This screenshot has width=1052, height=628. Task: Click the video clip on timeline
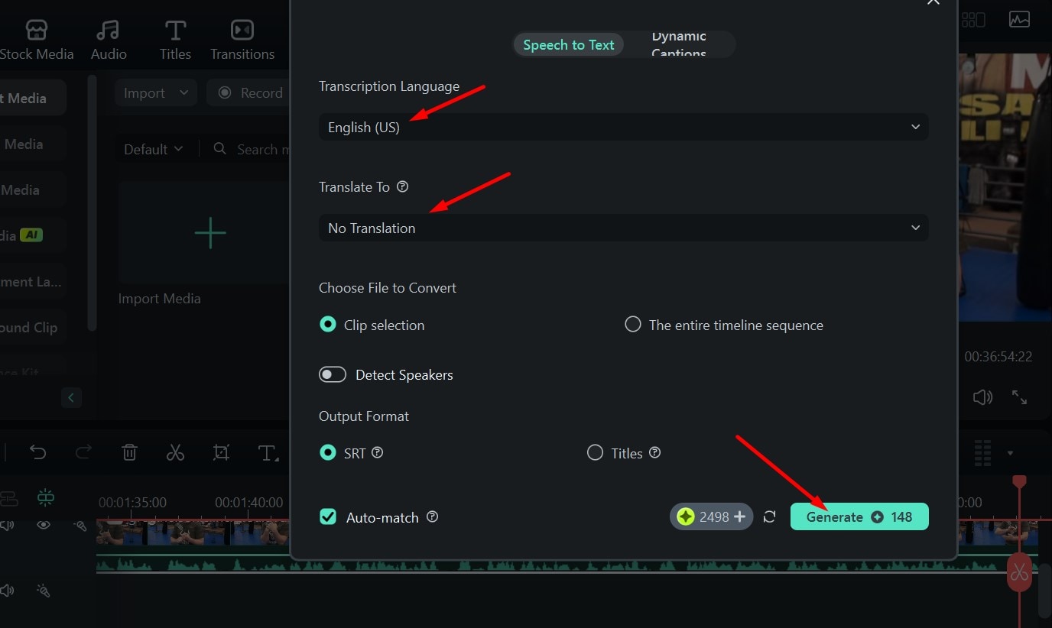(x=193, y=533)
